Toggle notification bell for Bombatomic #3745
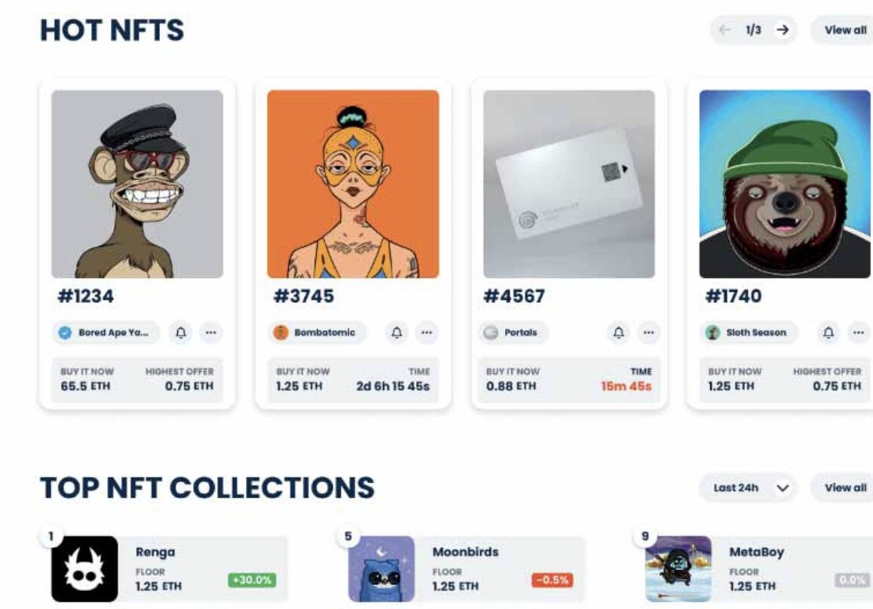 [x=397, y=332]
